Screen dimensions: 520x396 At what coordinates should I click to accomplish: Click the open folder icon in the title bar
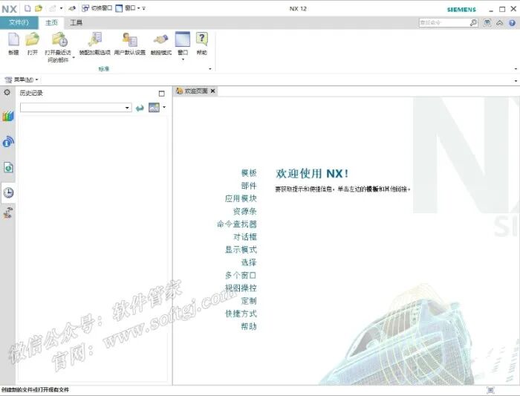(39, 8)
